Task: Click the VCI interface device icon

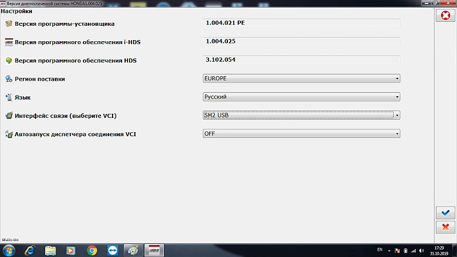Action: (9, 116)
